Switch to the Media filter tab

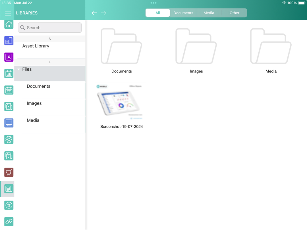coord(209,13)
